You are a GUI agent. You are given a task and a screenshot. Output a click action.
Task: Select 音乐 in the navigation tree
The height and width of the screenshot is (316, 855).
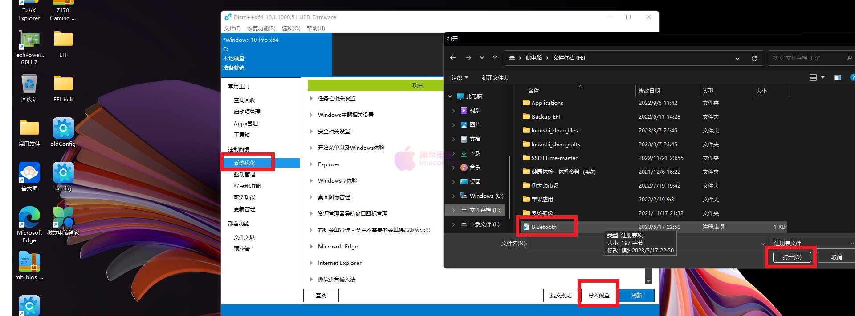click(x=475, y=168)
